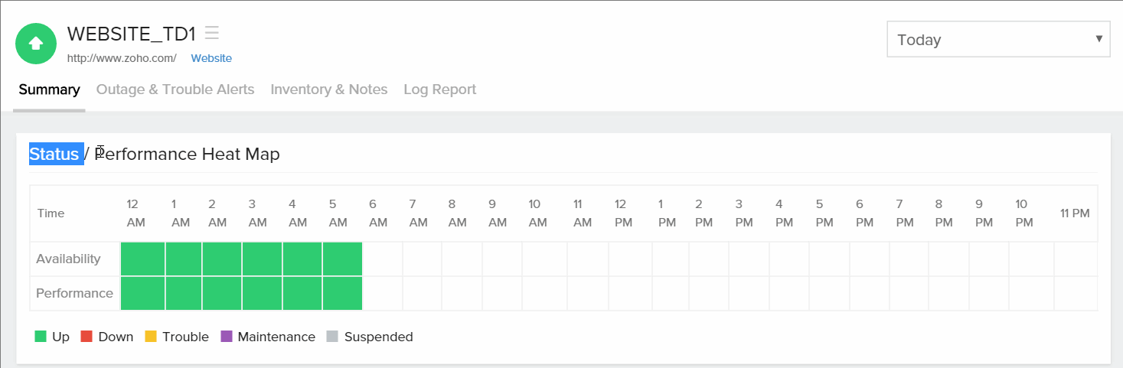Click Performance Heat Map heading text
The width and height of the screenshot is (1123, 368).
pyautogui.click(x=187, y=154)
